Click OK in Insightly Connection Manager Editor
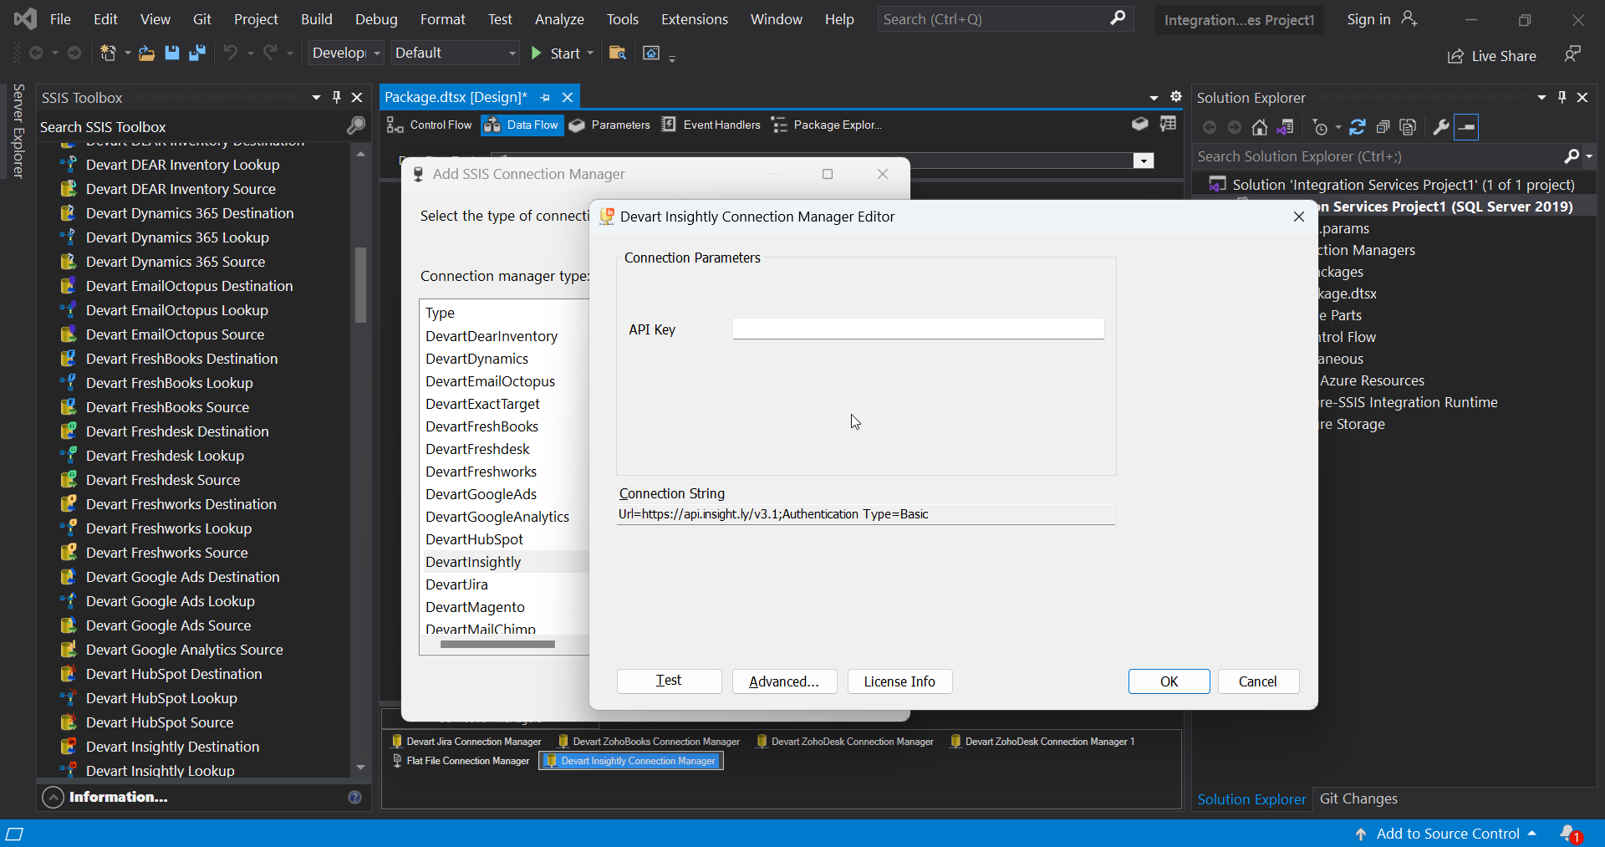 click(1169, 681)
